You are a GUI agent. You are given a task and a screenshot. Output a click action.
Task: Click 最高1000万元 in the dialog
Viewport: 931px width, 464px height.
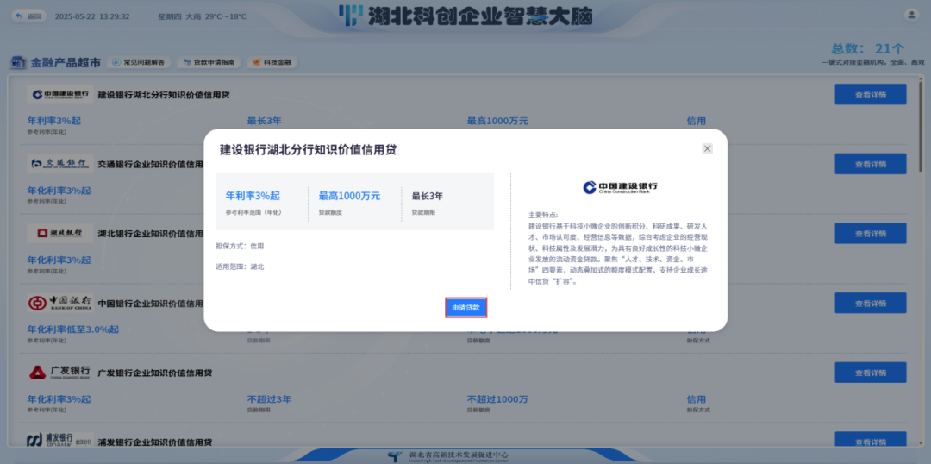(x=350, y=196)
